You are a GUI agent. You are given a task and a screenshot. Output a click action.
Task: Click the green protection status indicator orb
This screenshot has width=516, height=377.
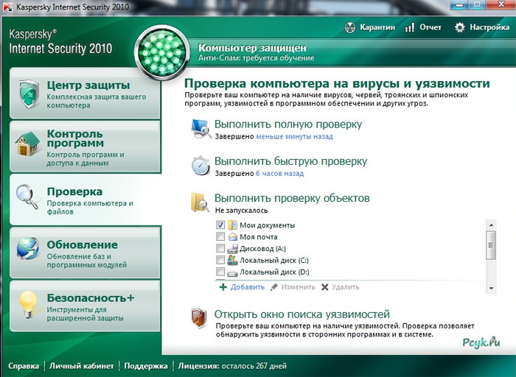tap(162, 52)
